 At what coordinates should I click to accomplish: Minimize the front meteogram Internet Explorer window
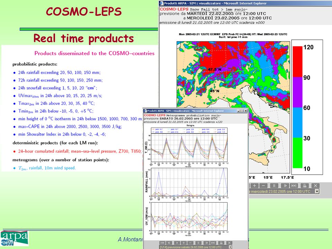click(x=238, y=111)
